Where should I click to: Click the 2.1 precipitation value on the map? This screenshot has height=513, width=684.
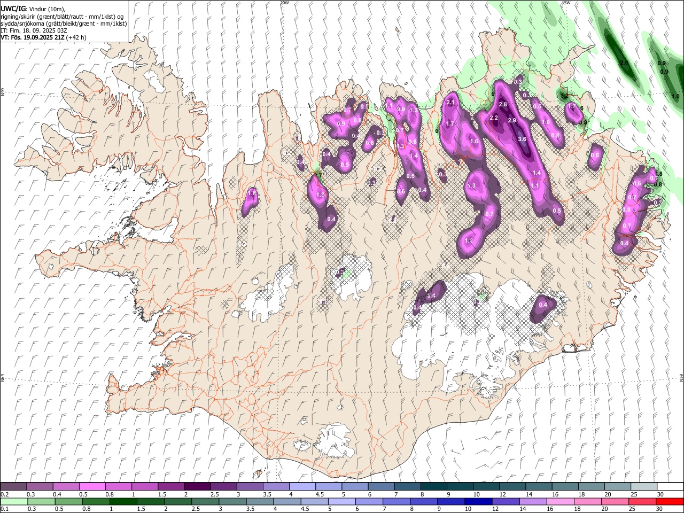tap(450, 103)
